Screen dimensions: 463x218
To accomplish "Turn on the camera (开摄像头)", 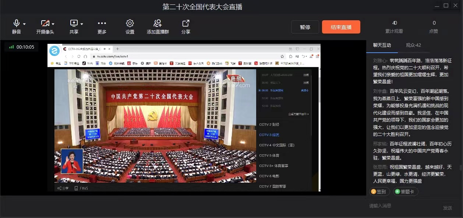I will coord(45,23).
